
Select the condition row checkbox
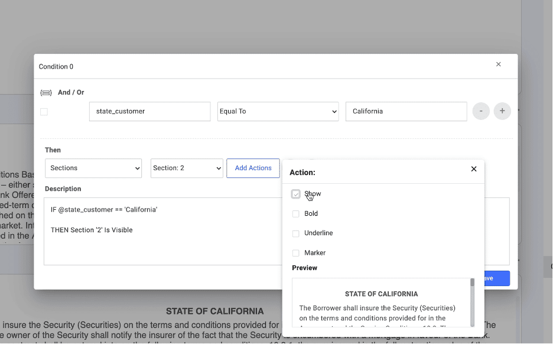tap(44, 112)
